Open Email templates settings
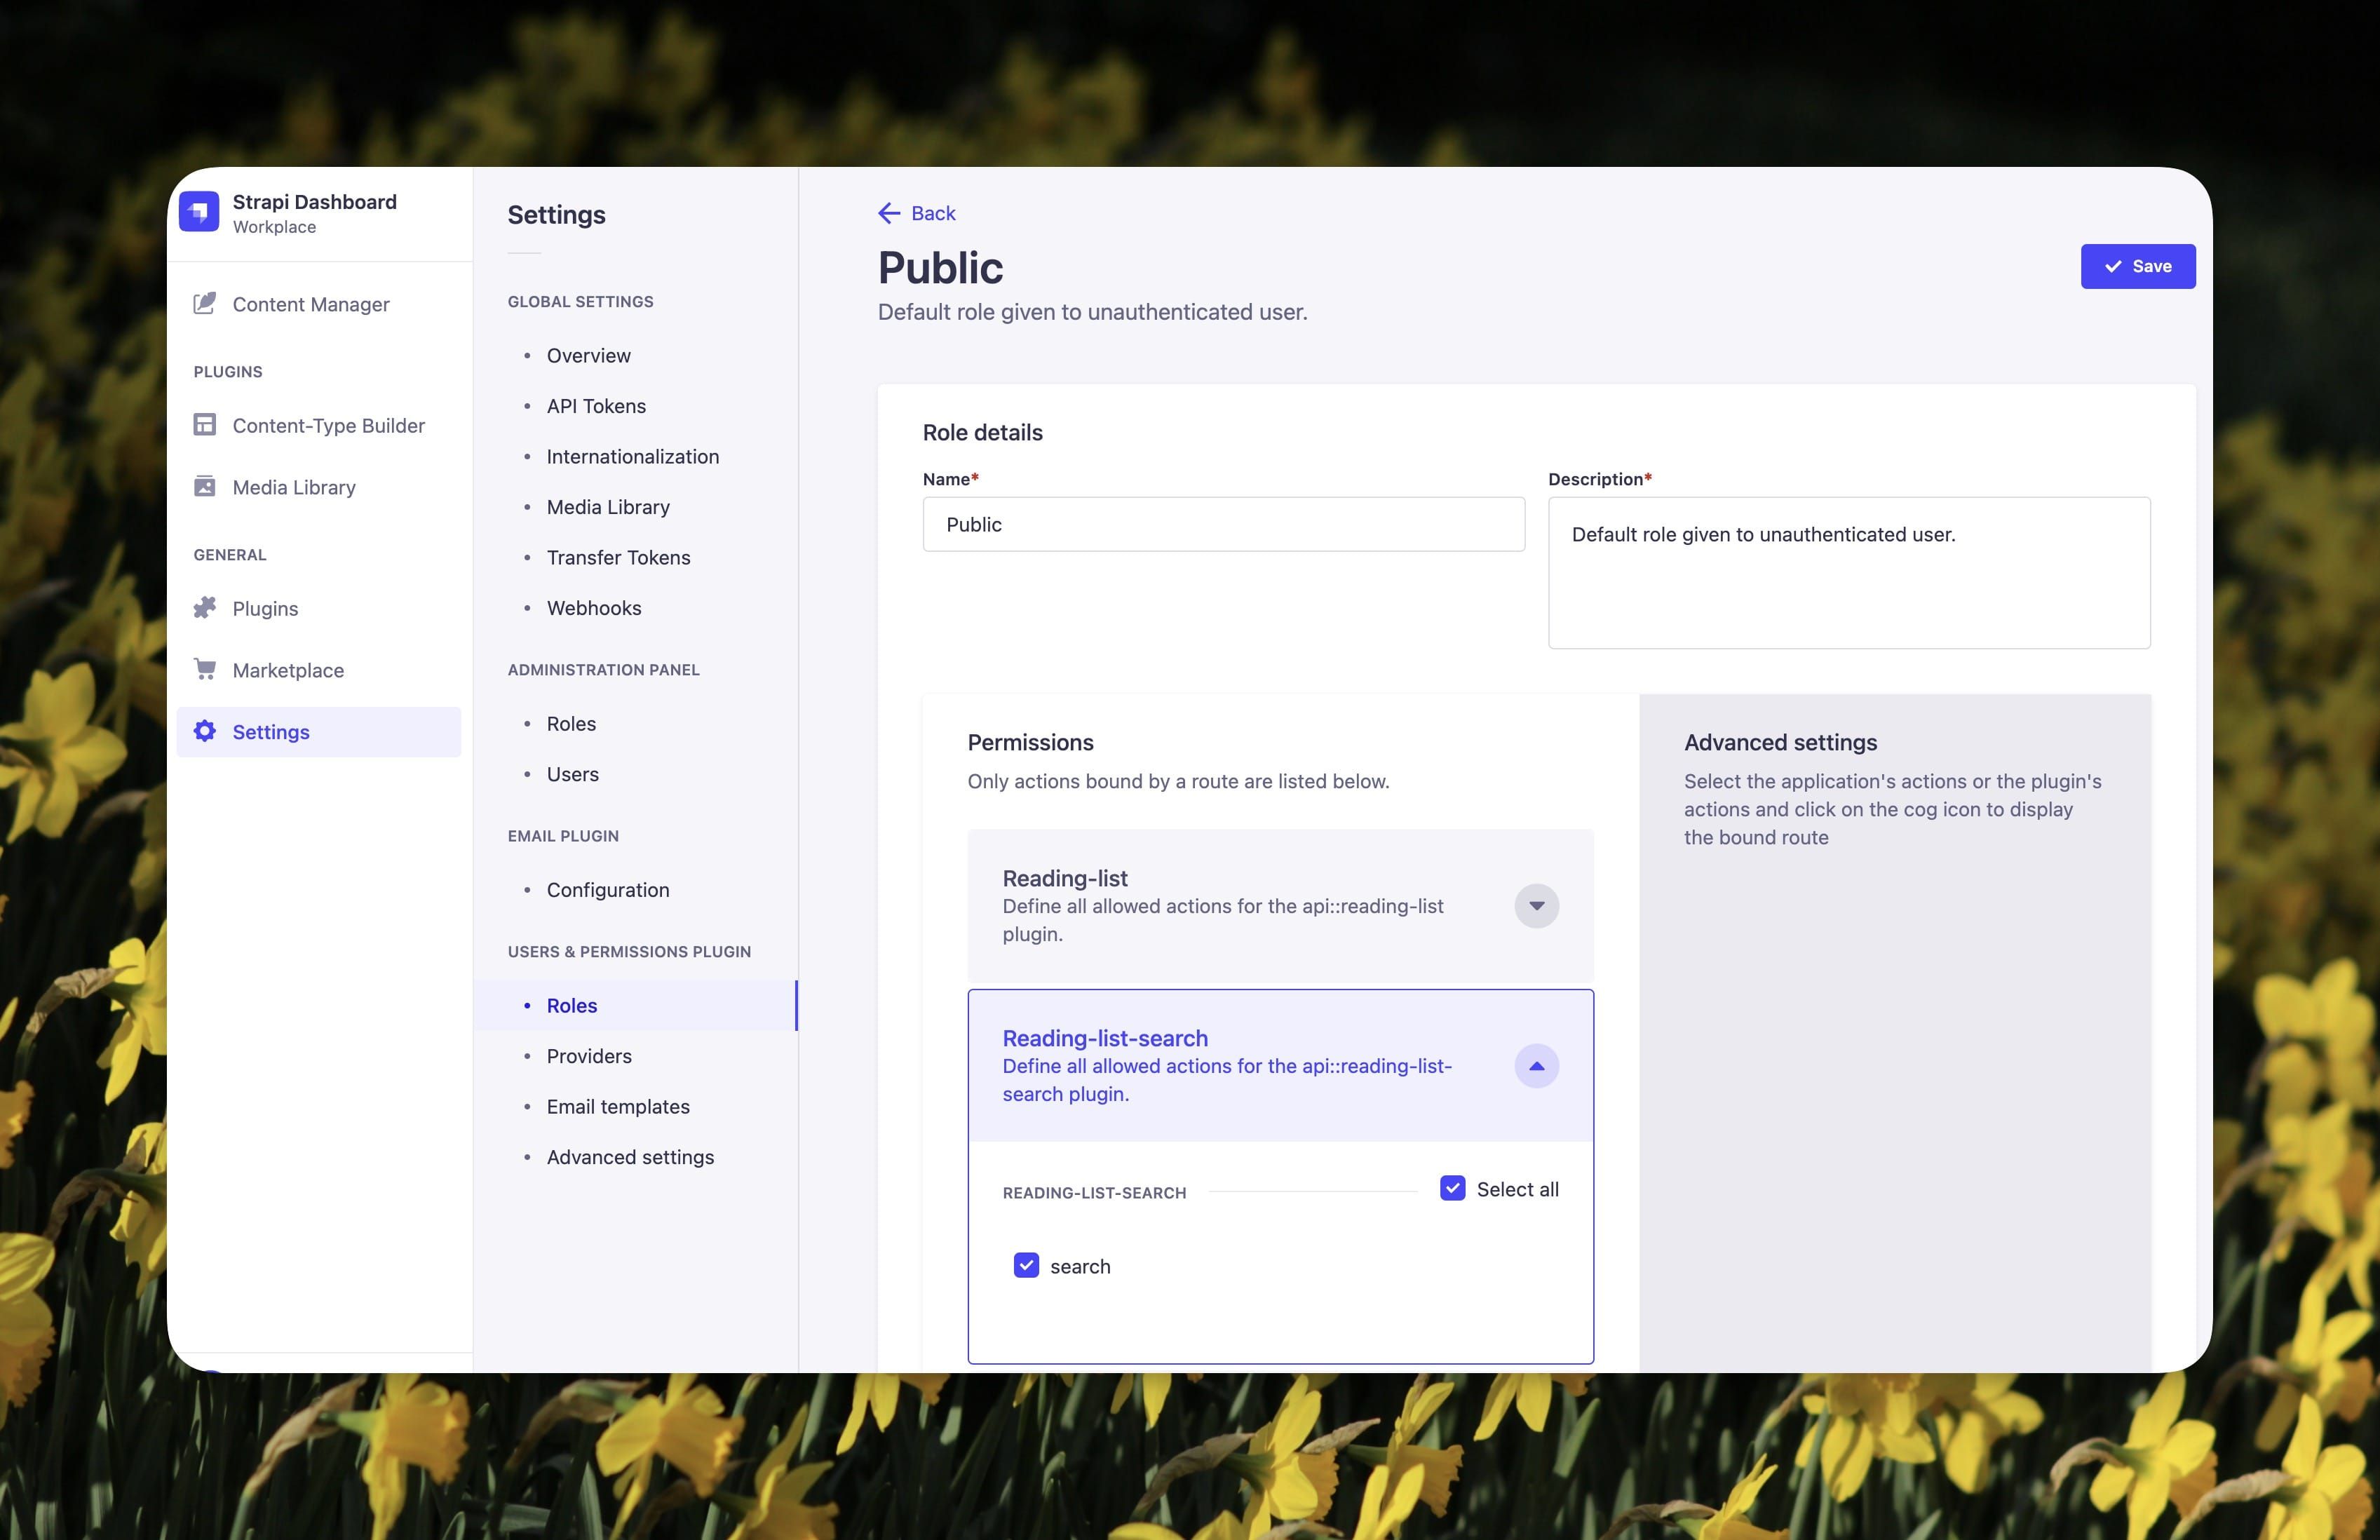 pyautogui.click(x=618, y=1107)
